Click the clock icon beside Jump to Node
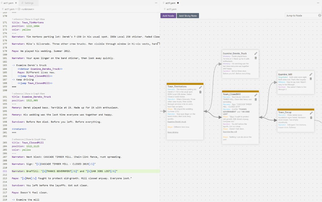 pyautogui.click(x=320, y=15)
